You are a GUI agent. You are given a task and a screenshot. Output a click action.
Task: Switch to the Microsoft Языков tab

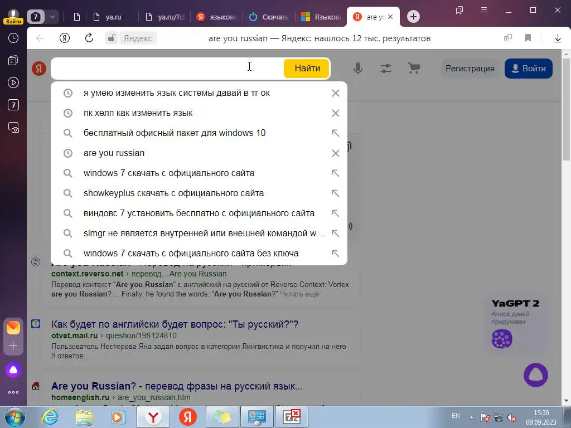pyautogui.click(x=321, y=17)
